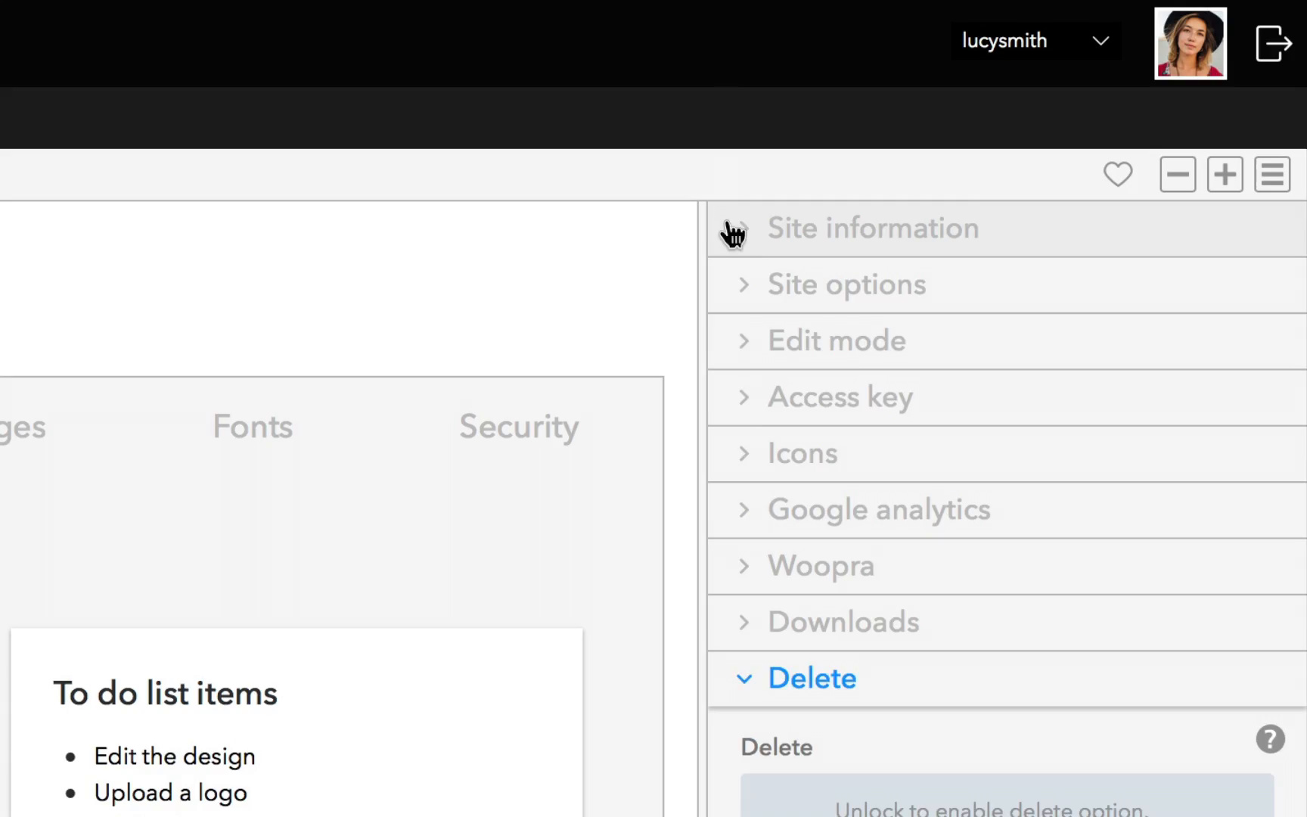This screenshot has width=1307, height=817.
Task: Click the help question mark icon
Action: pyautogui.click(x=1271, y=739)
